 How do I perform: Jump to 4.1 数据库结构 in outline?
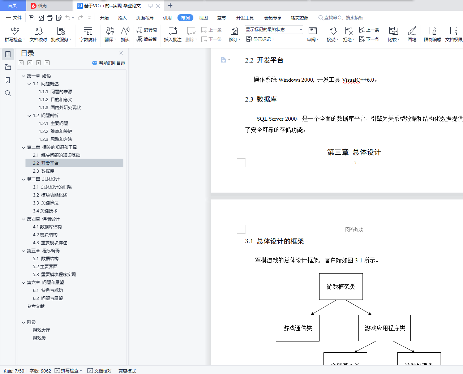point(47,227)
